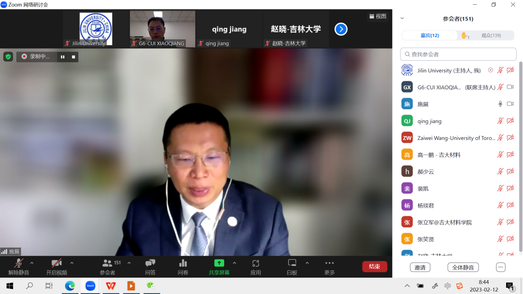
Task: Open the Polls (问卷) icon
Action: (183, 263)
